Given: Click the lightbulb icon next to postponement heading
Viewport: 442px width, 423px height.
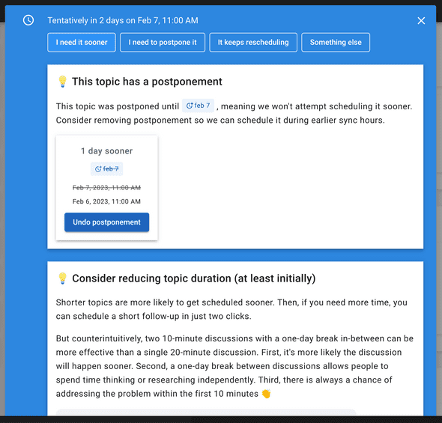Looking at the screenshot, I should [62, 82].
